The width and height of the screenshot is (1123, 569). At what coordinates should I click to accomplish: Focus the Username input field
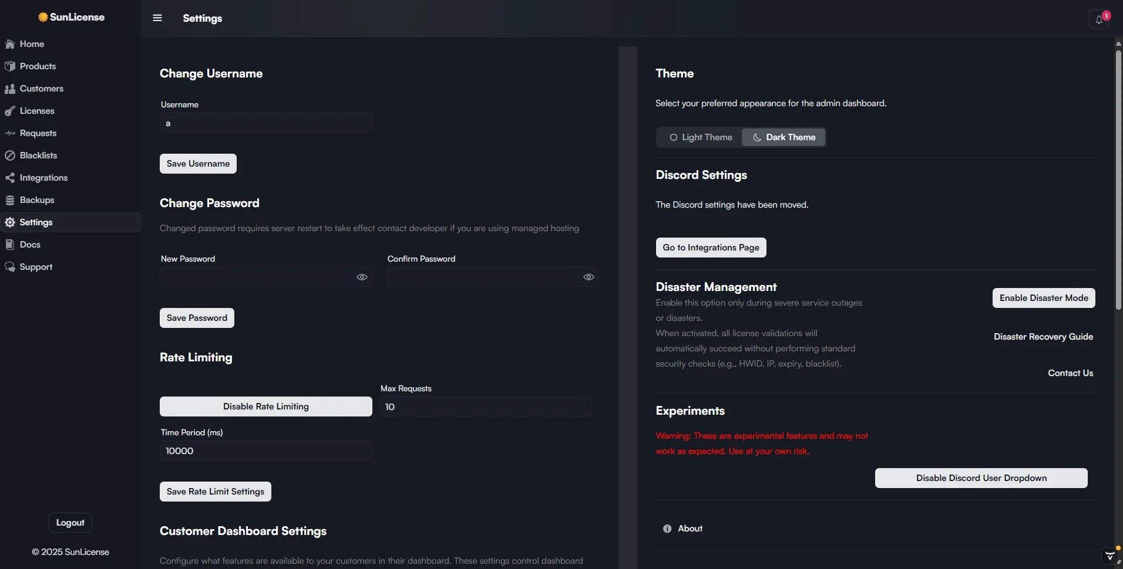click(x=266, y=123)
